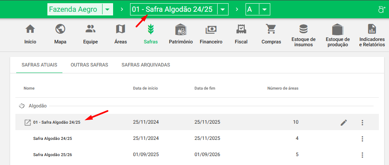Open Equipe team section
389x165 pixels.
pos(90,30)
